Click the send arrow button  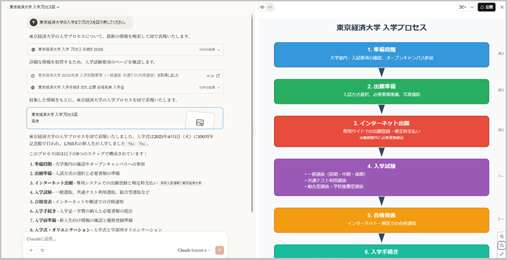(x=219, y=250)
